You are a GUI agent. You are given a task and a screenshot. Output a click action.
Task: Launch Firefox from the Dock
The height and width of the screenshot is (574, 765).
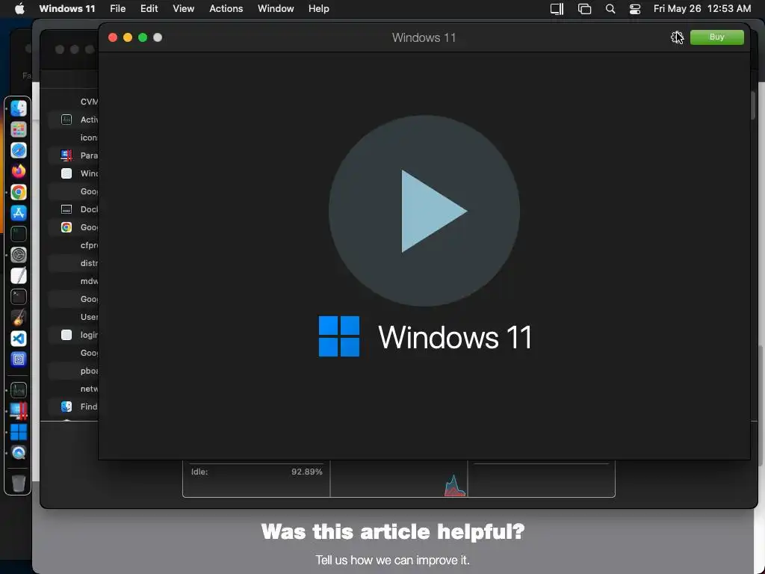point(19,171)
